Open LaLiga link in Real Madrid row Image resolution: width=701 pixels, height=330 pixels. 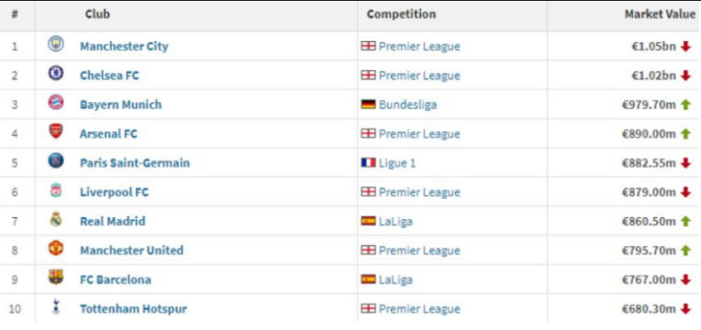(395, 222)
